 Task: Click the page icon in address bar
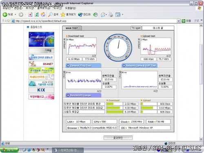[x=13, y=21]
